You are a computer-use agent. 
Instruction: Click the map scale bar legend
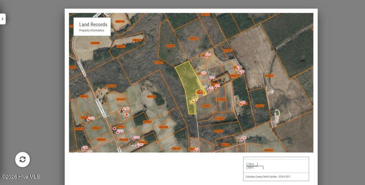pos(255,166)
